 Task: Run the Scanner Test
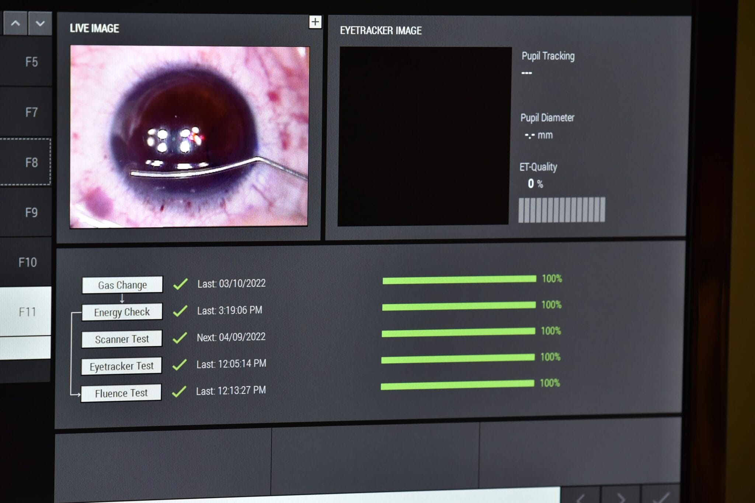(122, 339)
